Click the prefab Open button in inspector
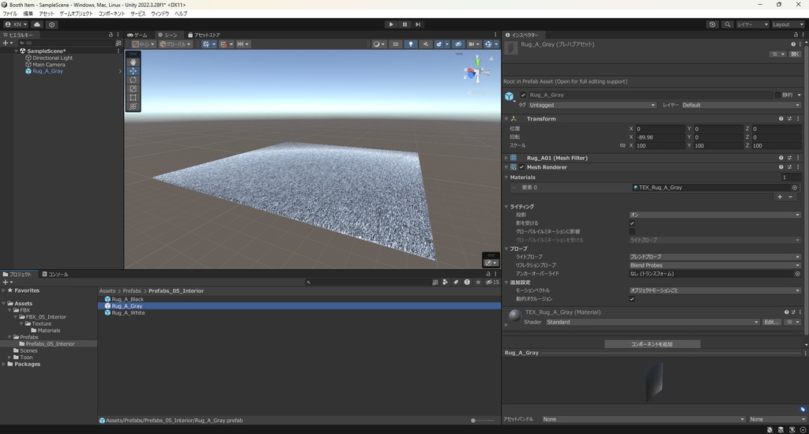The height and width of the screenshot is (434, 809). [795, 54]
